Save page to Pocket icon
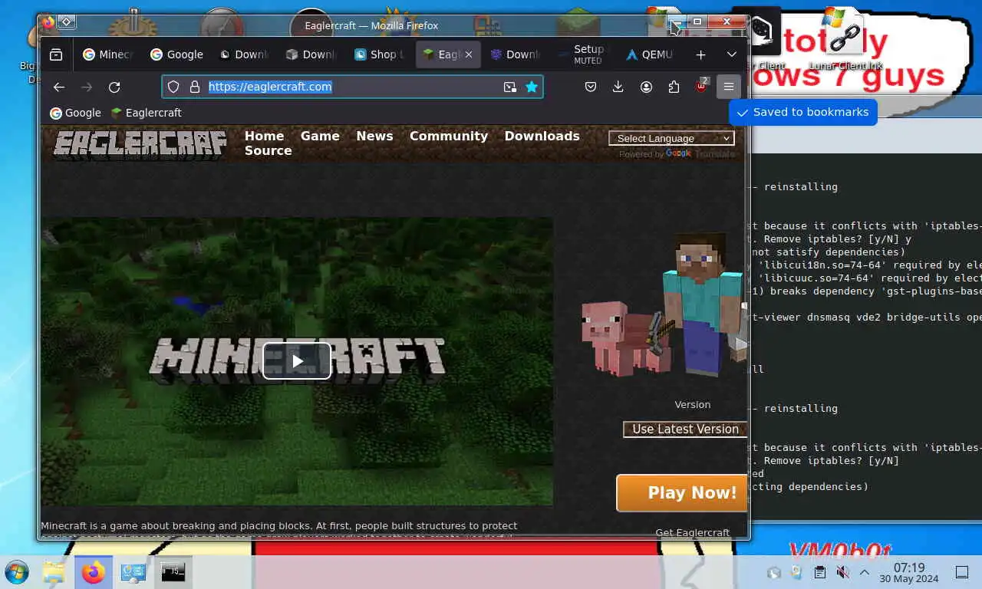 pos(590,87)
